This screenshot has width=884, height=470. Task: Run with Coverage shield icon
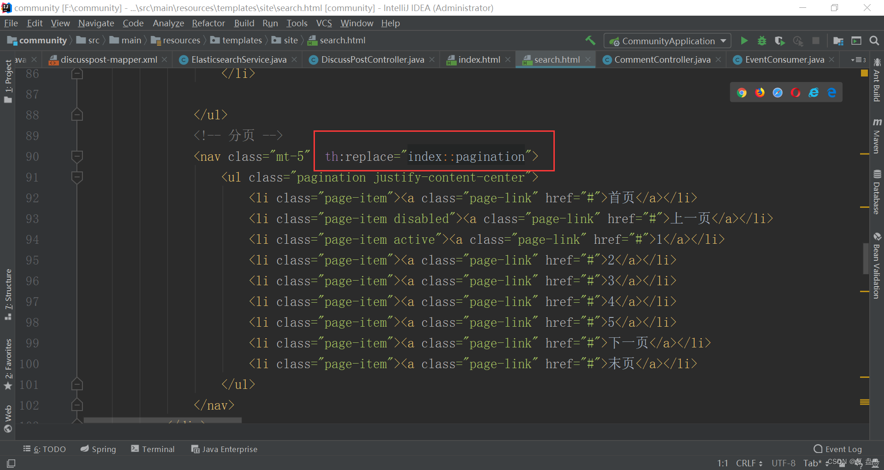click(x=779, y=41)
